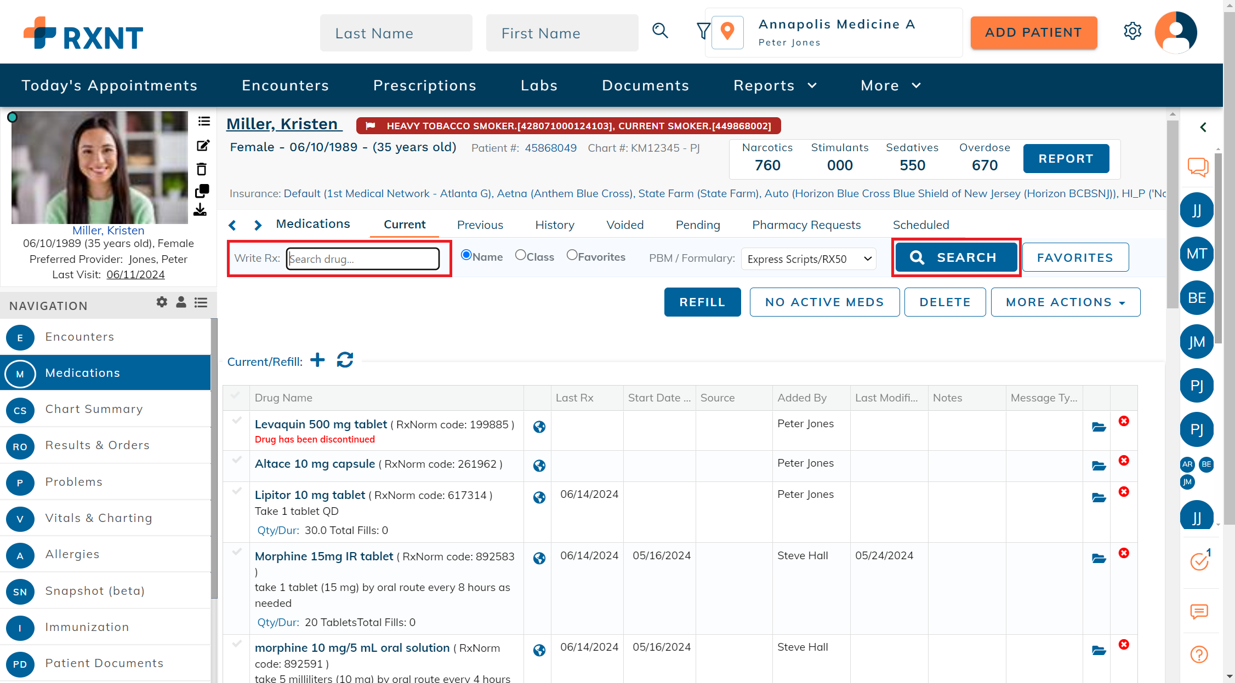Open the patient edit pencil icon

203,145
